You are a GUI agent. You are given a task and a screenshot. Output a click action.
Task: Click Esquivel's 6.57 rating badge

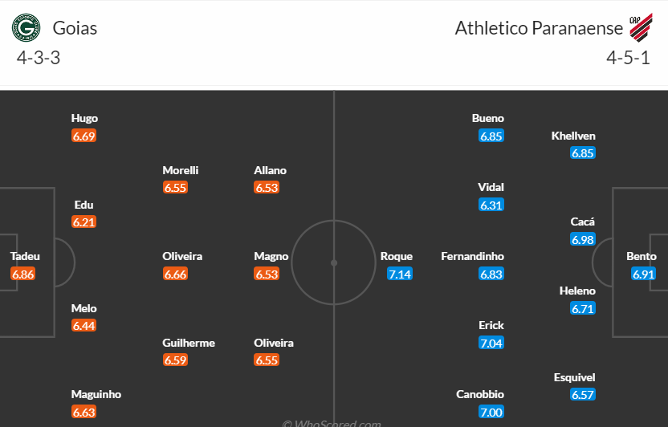(583, 394)
